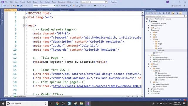Click the user account avatar
Image resolution: width=188 pixels, height=106 pixels.
(167, 2)
